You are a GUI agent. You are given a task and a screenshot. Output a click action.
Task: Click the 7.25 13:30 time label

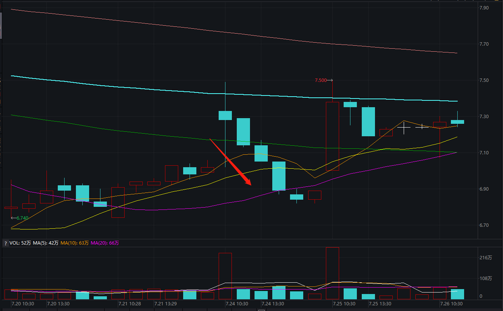tap(380, 303)
